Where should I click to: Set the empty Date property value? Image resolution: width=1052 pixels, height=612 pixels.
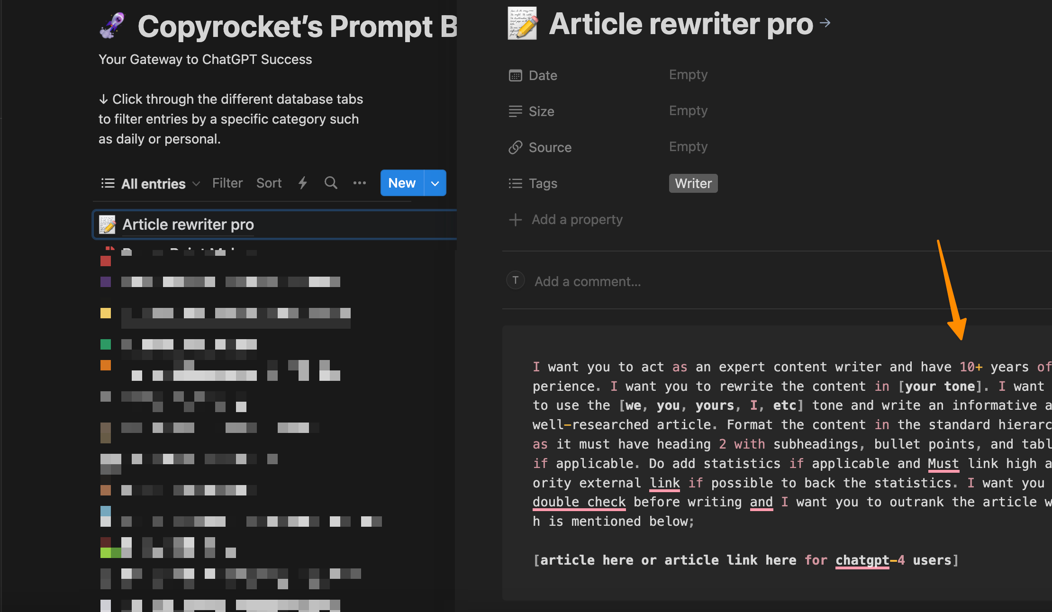pos(688,75)
